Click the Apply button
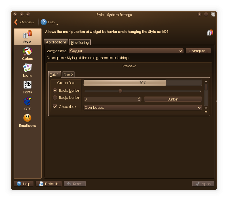The image size is (228, 201). 203,184
